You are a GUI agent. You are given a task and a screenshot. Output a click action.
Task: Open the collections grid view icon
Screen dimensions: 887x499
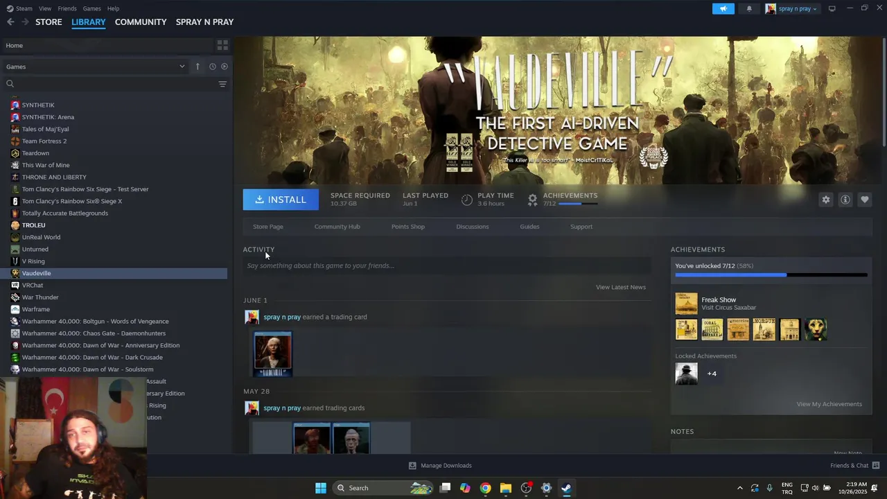click(222, 45)
